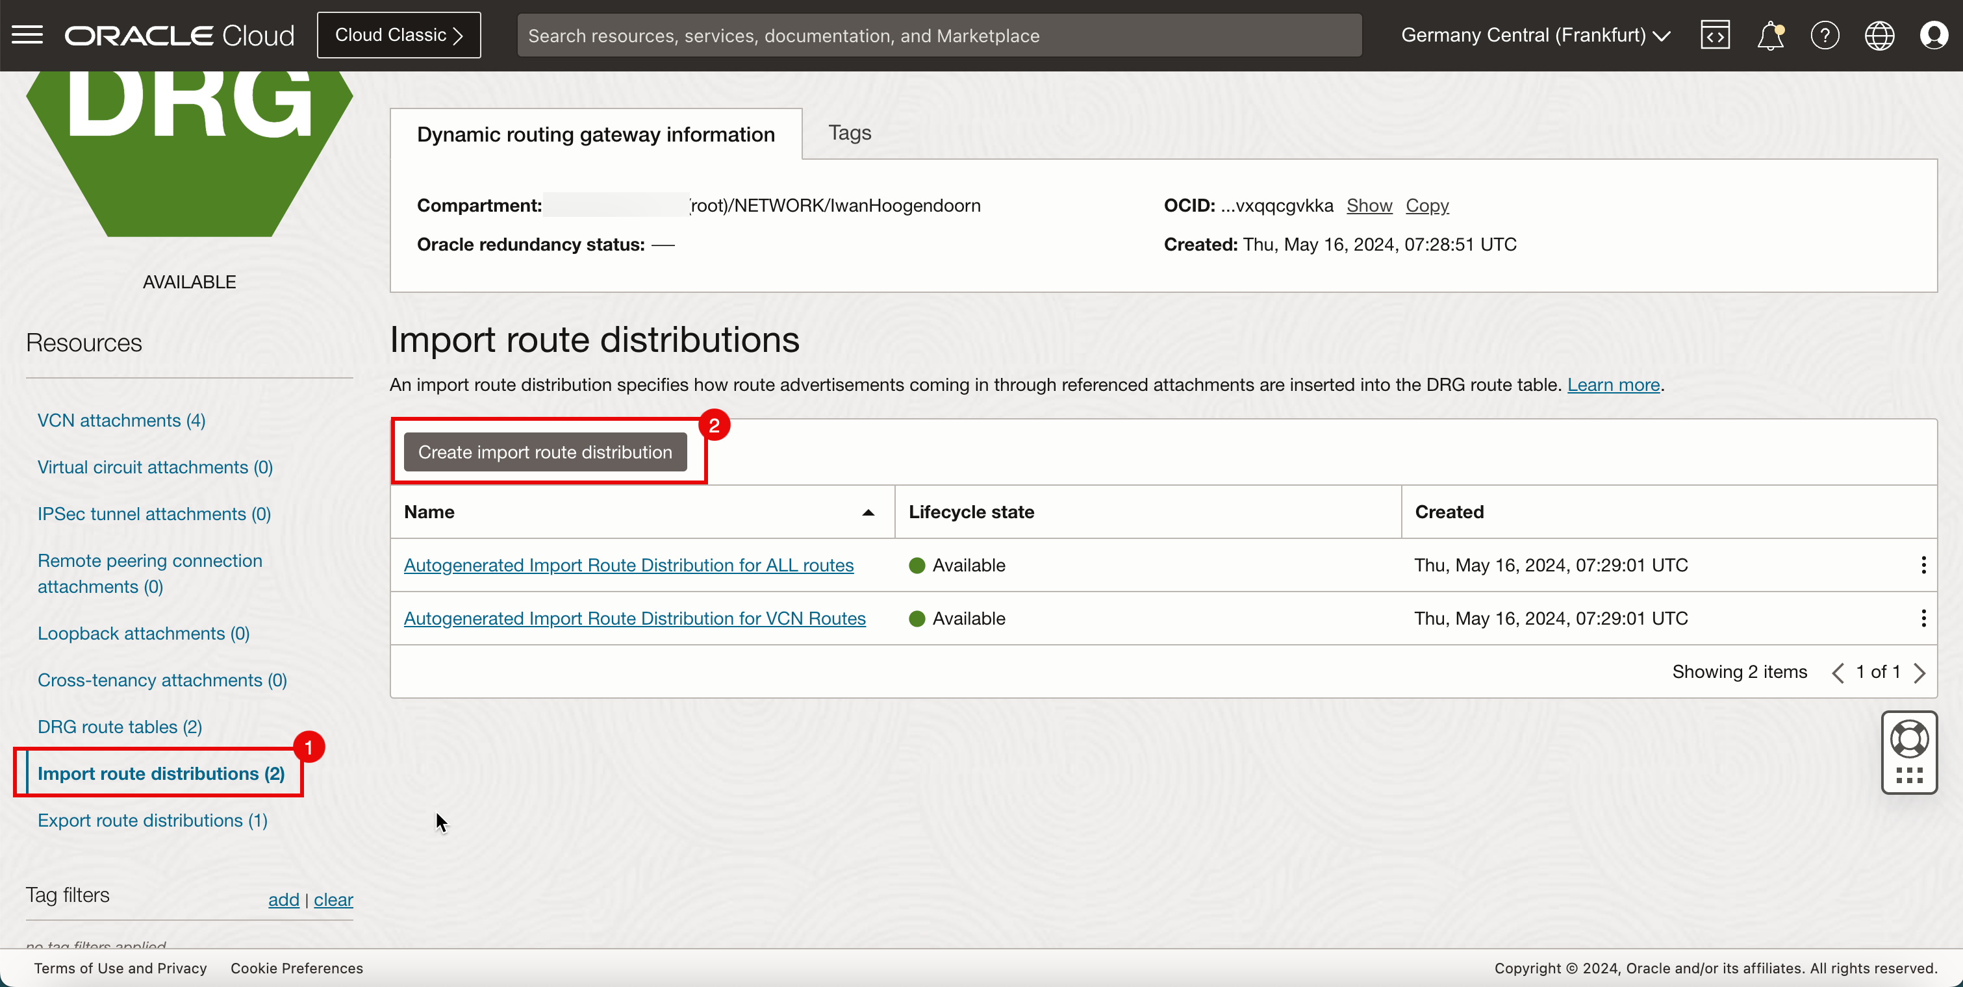Click Import route distributions sidebar link

point(161,773)
